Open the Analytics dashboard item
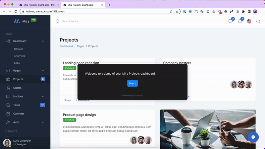This screenshot has height=149, width=265. click(x=20, y=56)
